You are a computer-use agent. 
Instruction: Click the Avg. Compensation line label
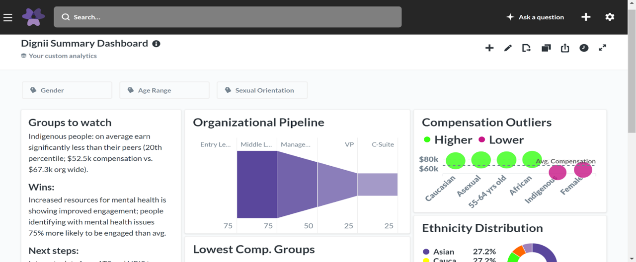click(x=565, y=161)
